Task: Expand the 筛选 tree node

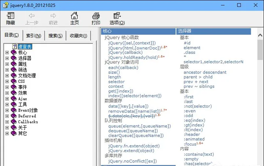Action: click(7, 70)
